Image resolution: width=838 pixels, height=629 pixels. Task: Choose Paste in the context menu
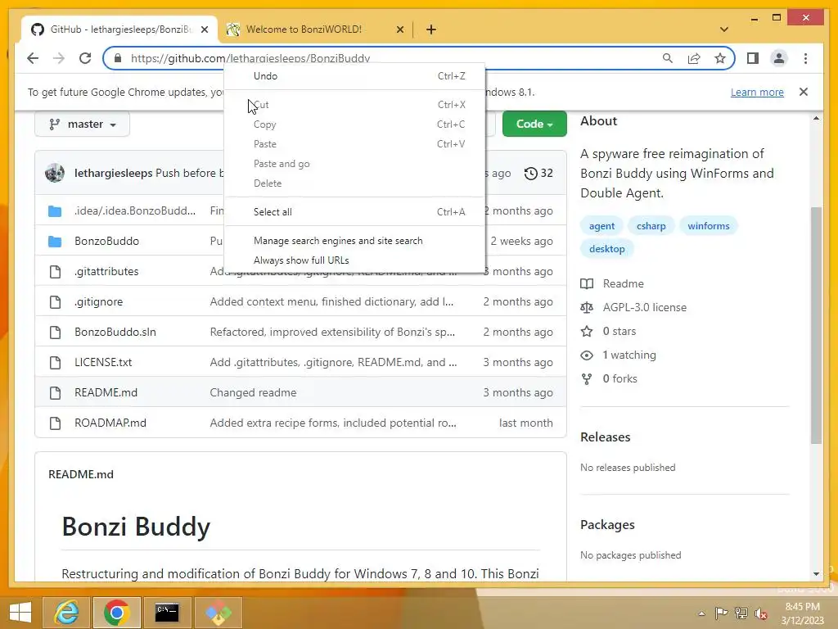click(x=354, y=144)
